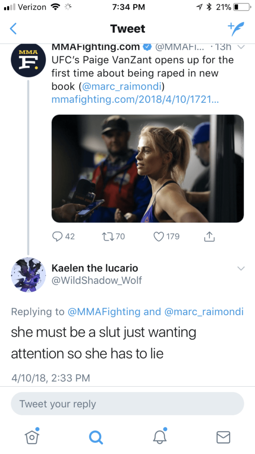Viewport: 255px width, 454px height.
Task: Tap the MMAFighting profile avatar
Action: (x=28, y=60)
